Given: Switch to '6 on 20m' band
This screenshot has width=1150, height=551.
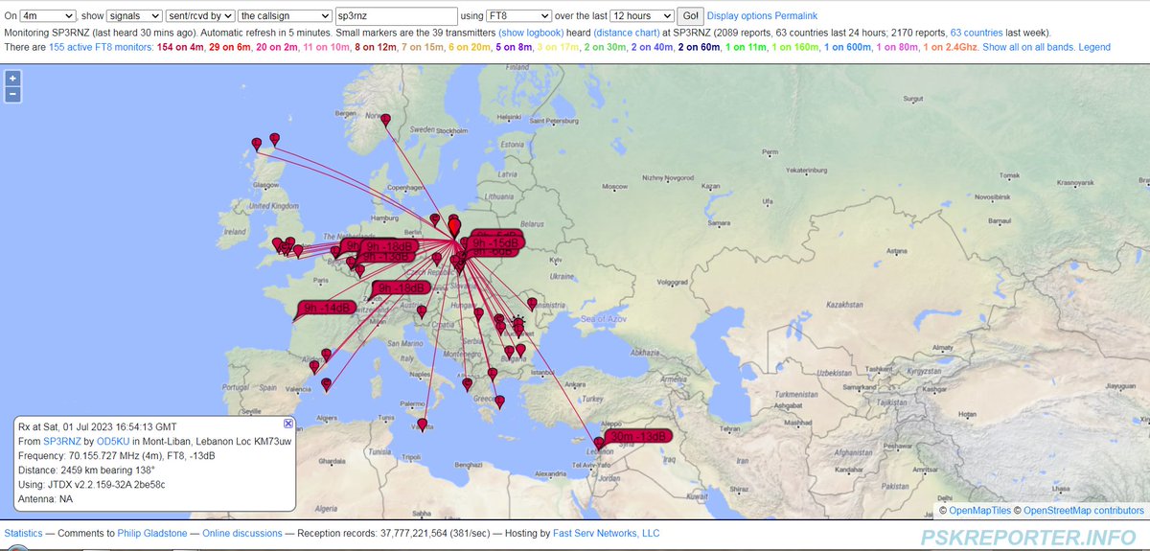Looking at the screenshot, I should [469, 47].
